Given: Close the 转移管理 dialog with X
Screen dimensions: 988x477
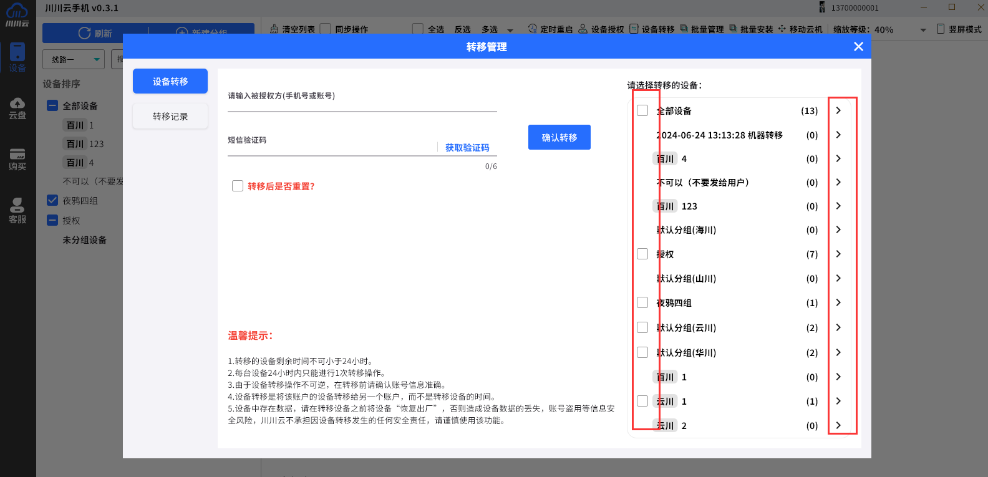Looking at the screenshot, I should [858, 47].
